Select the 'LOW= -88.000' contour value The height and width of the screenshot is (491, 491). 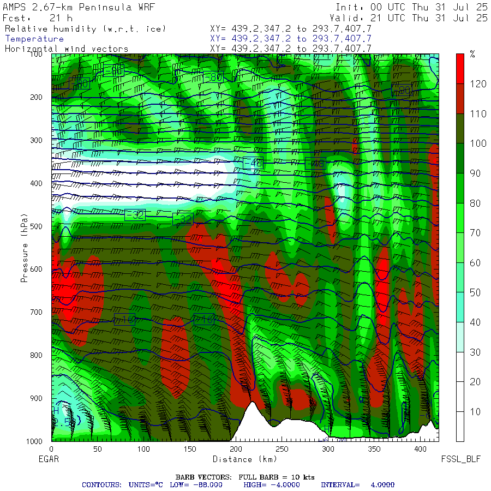[196, 485]
